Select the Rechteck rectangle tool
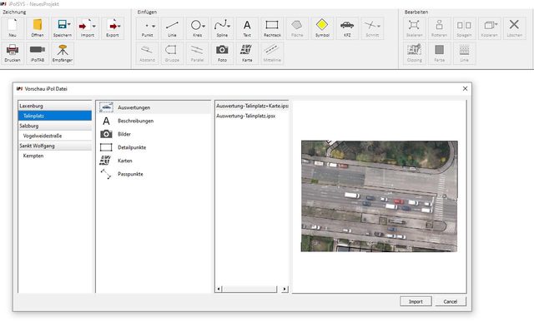Screen dimensions: 534x322 click(x=272, y=27)
